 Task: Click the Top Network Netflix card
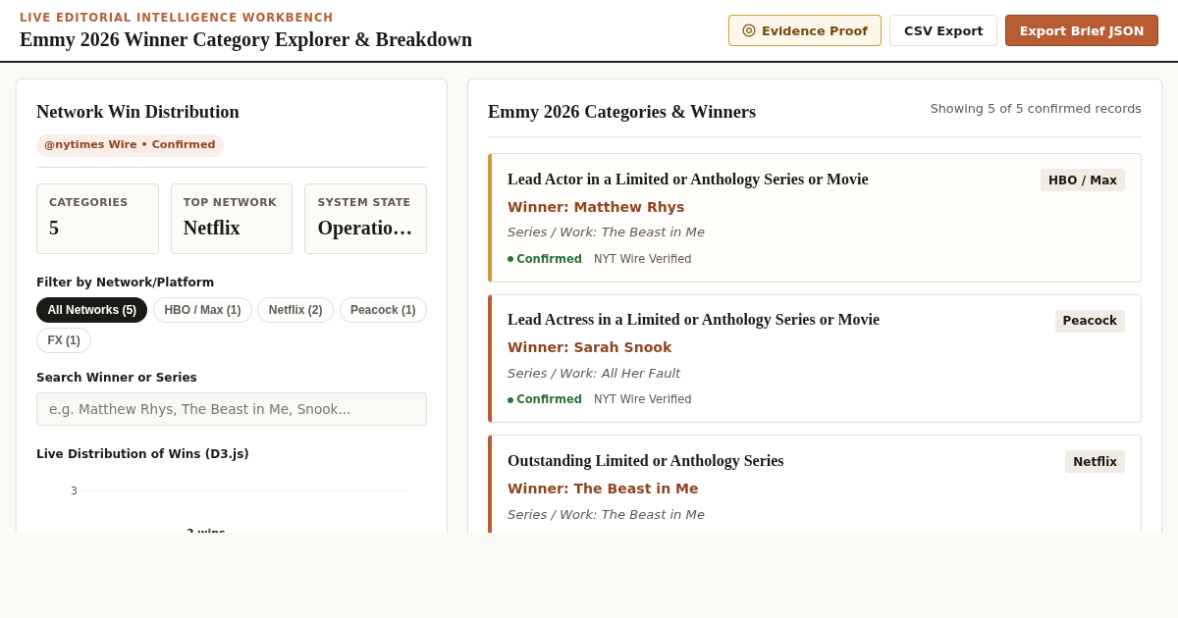(x=232, y=219)
